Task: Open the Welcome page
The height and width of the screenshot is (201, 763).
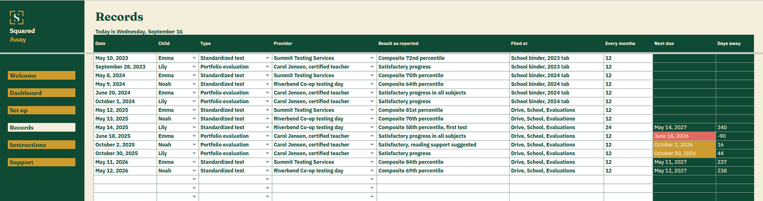Action: (41, 75)
